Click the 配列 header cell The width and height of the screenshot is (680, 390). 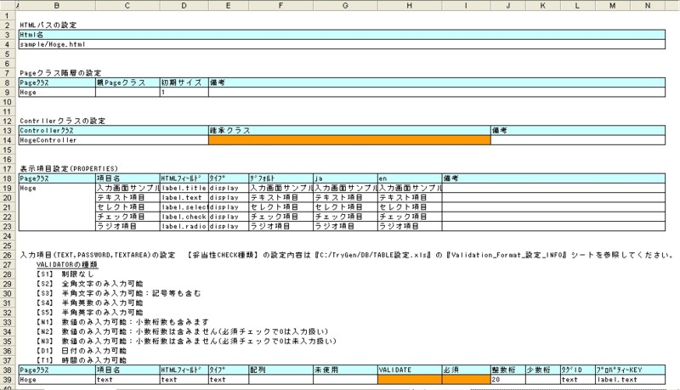[x=281, y=370]
